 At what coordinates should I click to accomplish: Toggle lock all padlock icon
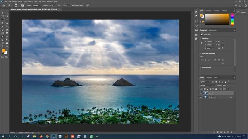216,89
